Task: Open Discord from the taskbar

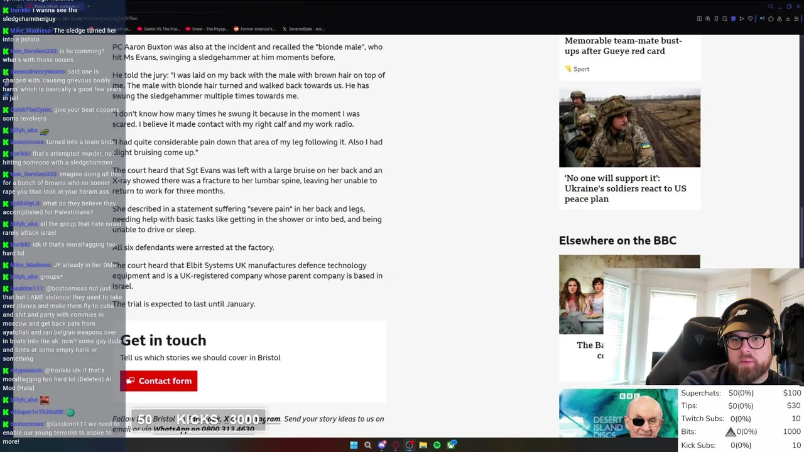Action: click(382, 445)
